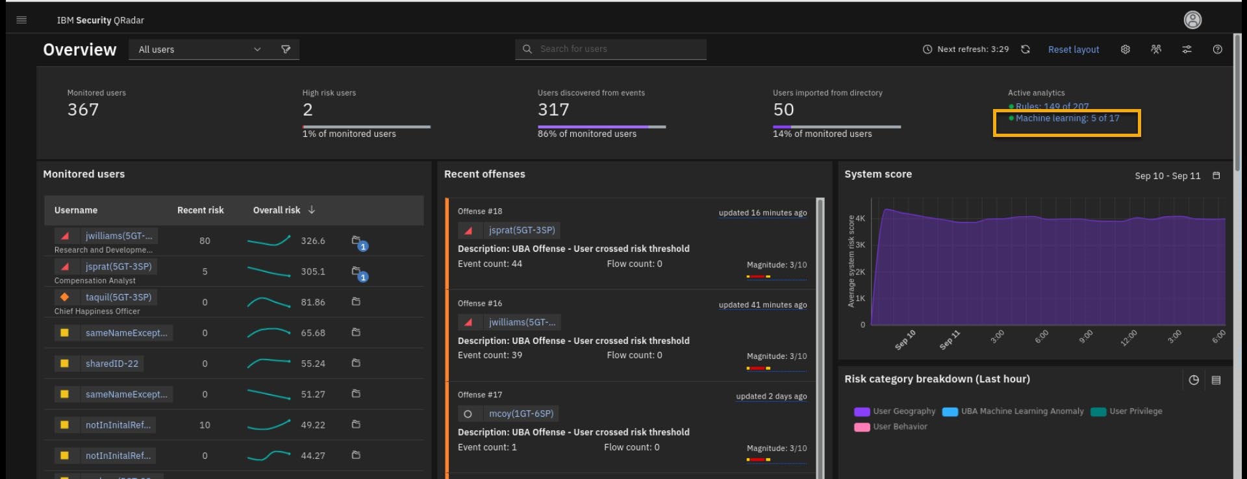Click the refresh now icon

1026,49
